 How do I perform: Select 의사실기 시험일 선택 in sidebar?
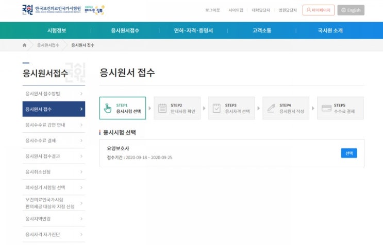click(54, 187)
